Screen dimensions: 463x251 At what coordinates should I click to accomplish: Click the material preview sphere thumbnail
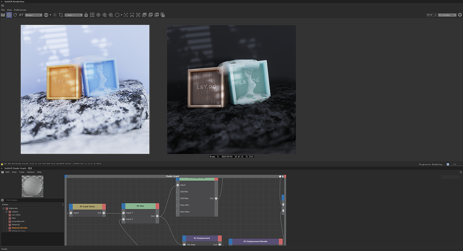click(33, 186)
